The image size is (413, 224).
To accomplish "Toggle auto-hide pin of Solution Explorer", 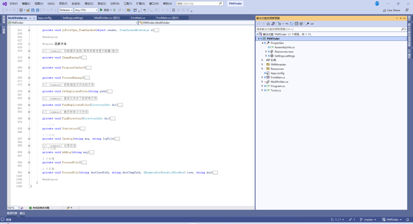I will [401, 18].
